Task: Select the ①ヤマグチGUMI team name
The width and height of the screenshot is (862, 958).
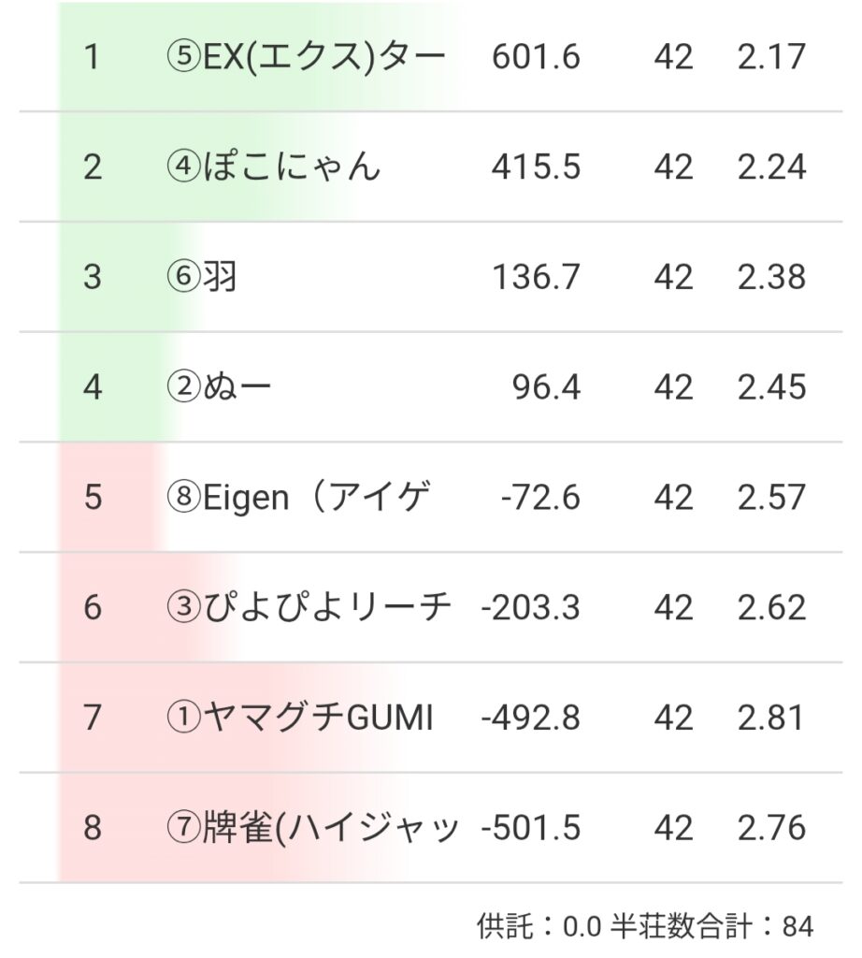Action: point(299,718)
